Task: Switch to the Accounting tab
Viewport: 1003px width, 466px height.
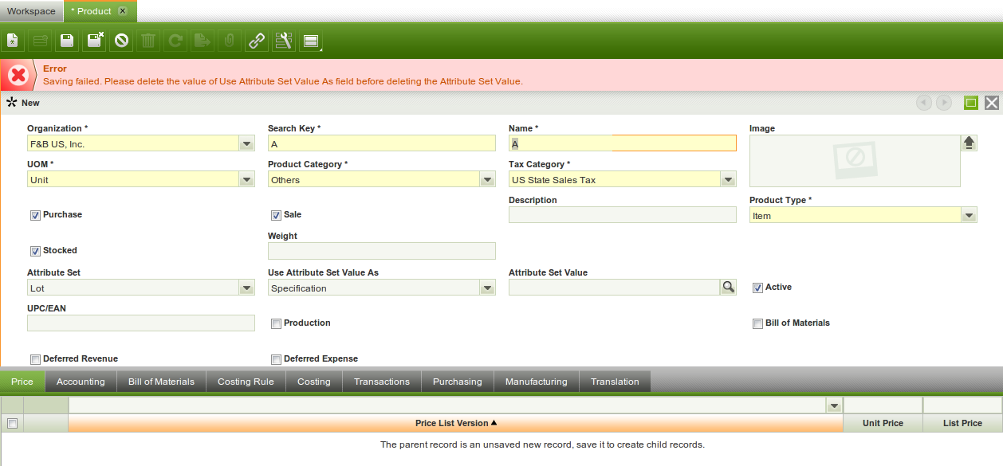Action: click(x=81, y=382)
